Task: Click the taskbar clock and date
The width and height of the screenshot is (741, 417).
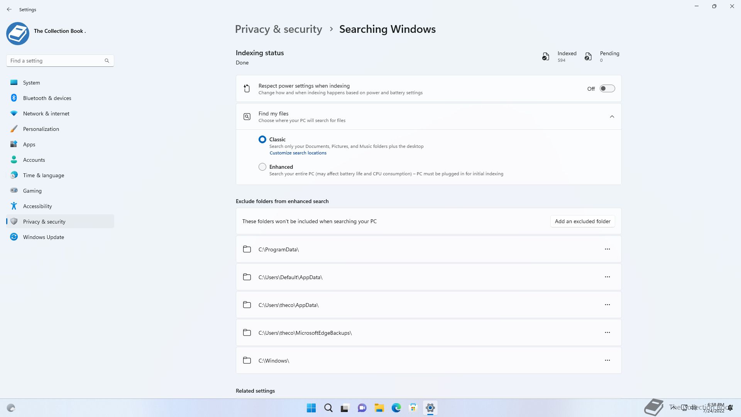Action: point(714,408)
